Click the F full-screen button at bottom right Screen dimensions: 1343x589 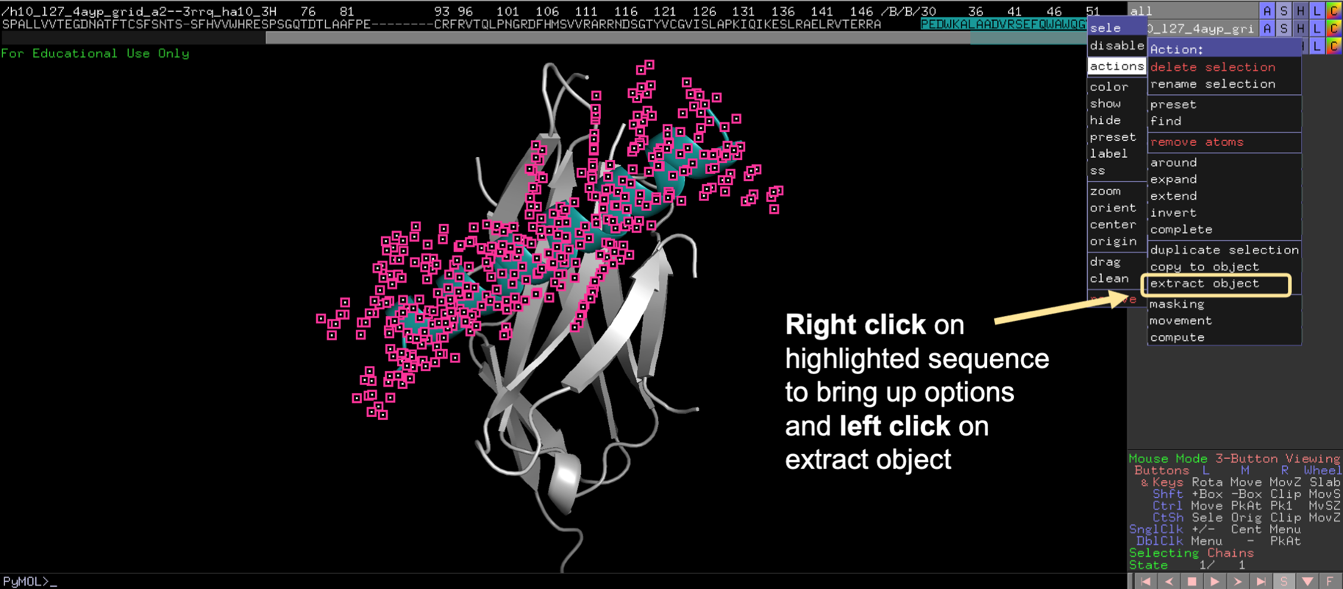point(1330,581)
